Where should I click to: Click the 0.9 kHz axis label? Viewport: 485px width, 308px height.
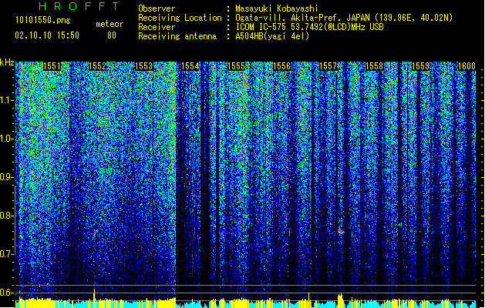(7, 177)
